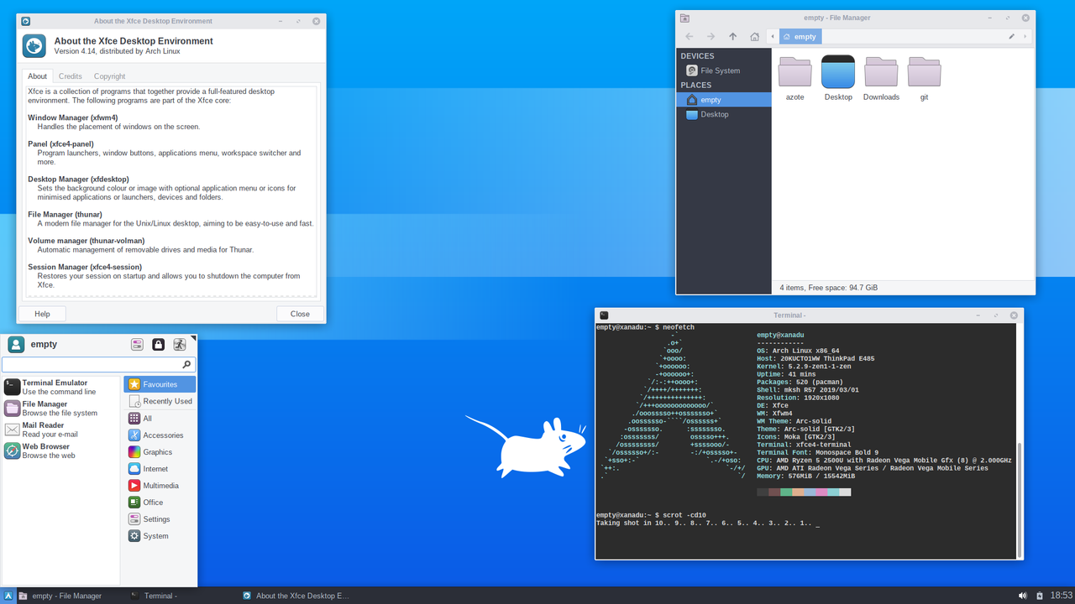Launch File Manager from favourites
Image resolution: width=1075 pixels, height=604 pixels.
(x=60, y=409)
